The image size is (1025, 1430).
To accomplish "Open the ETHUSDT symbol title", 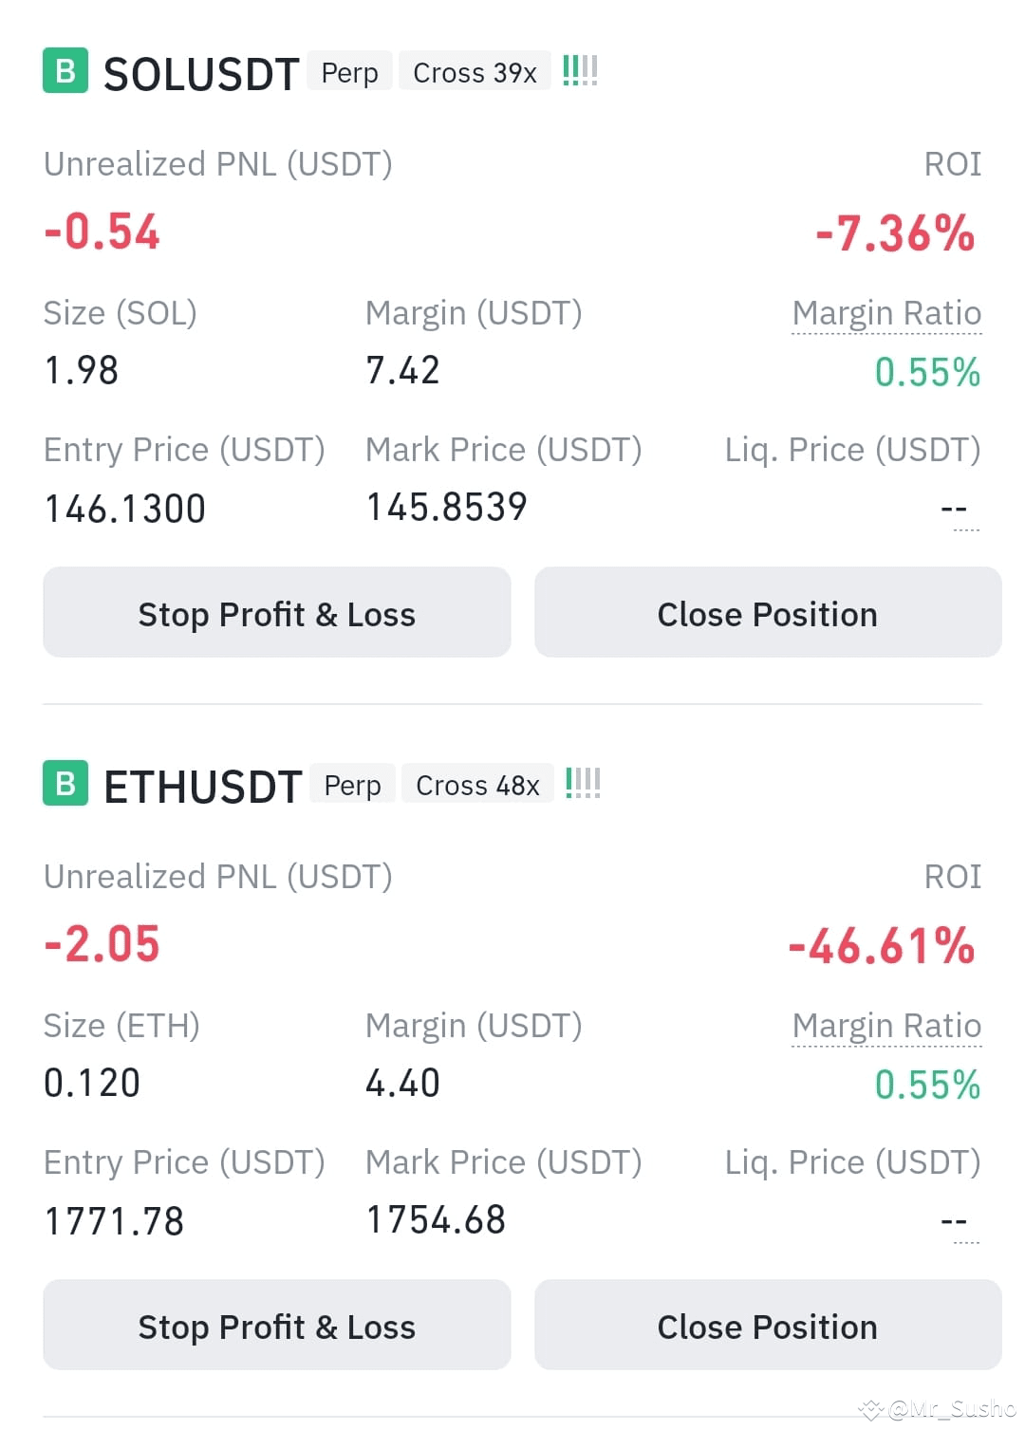I will pos(203,787).
